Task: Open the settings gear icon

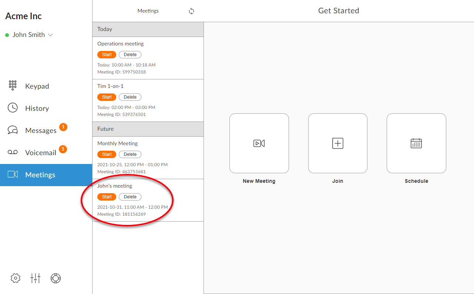Action: (x=16, y=278)
